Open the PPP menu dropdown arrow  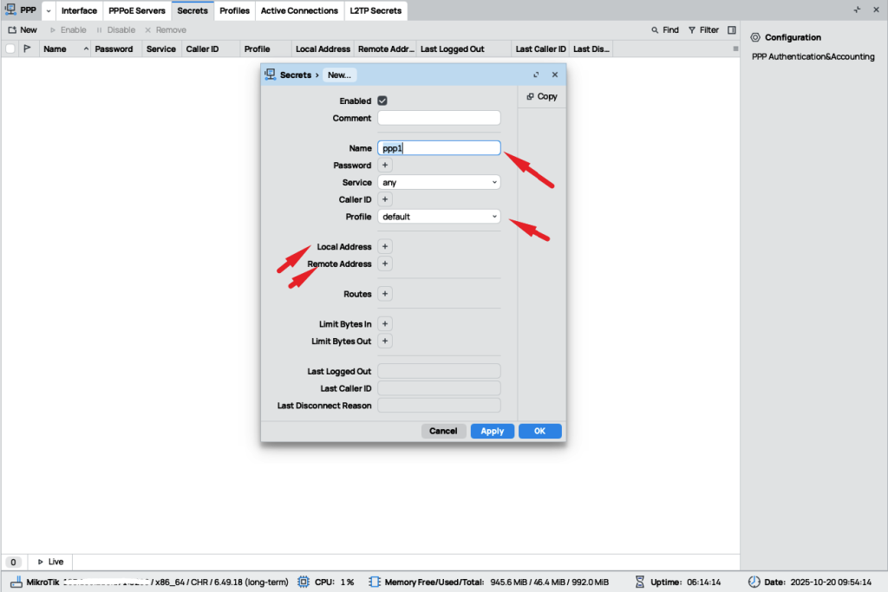coord(47,11)
